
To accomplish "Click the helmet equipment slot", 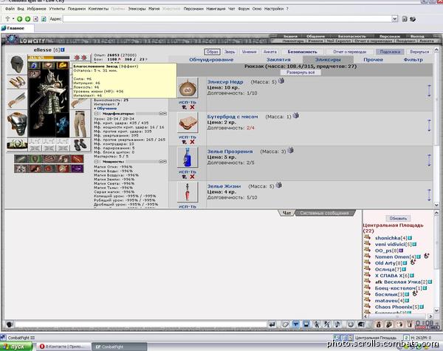I will [17, 64].
